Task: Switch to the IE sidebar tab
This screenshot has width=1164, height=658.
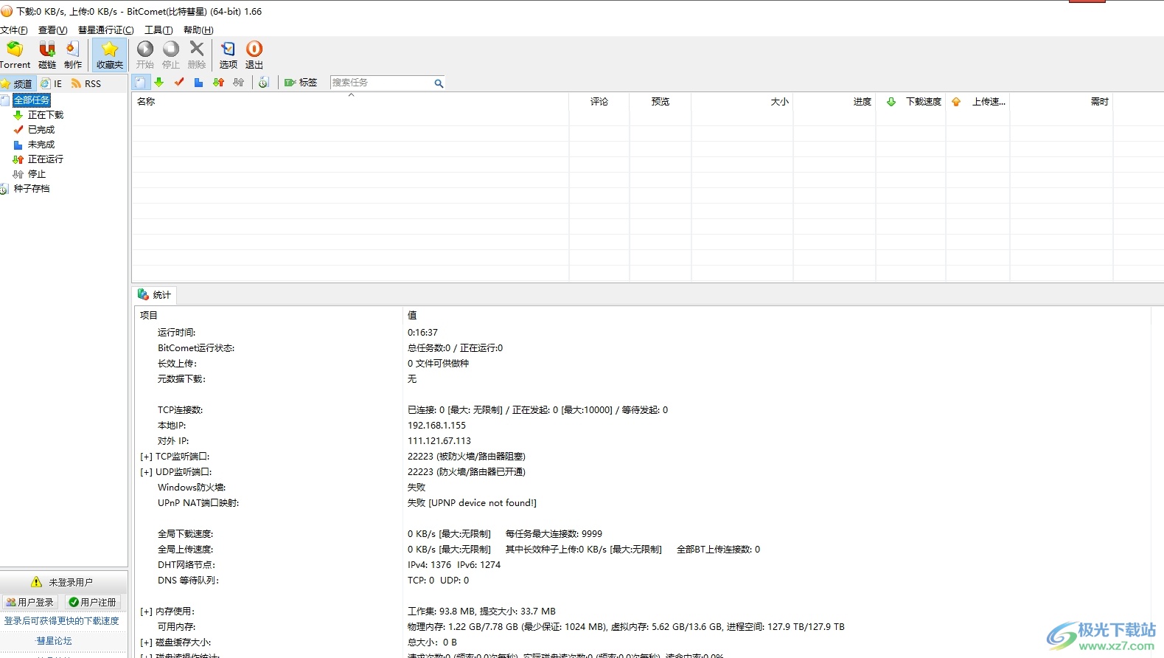Action: [52, 83]
